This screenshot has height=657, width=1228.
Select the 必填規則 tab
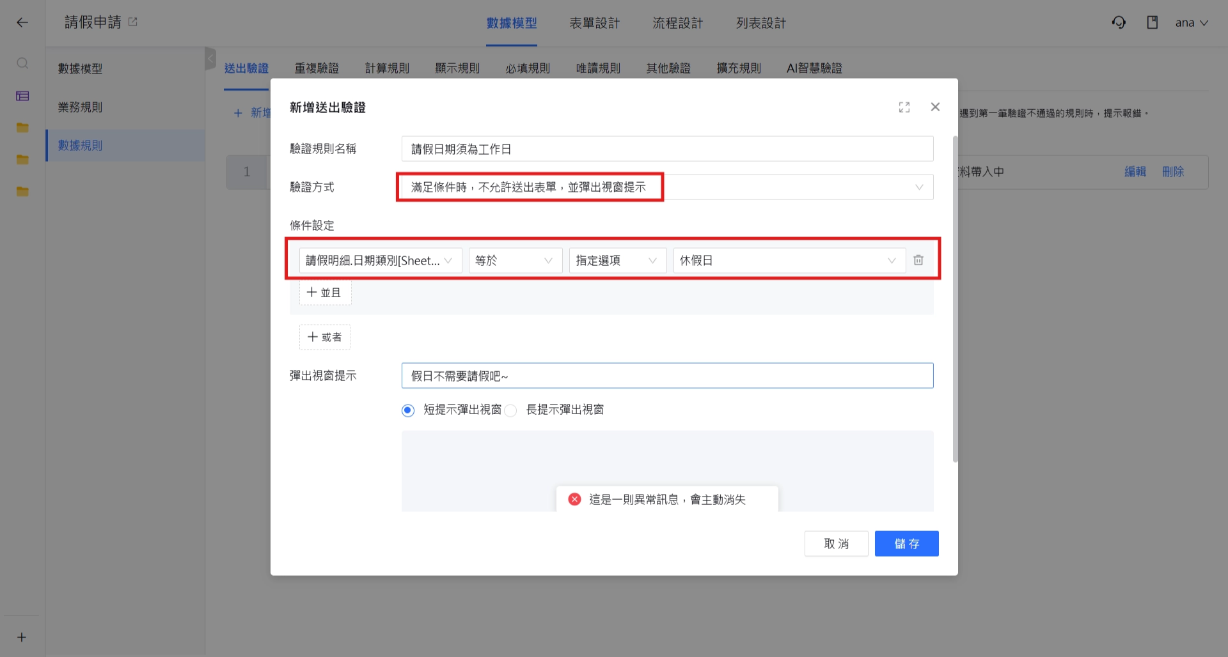(x=528, y=68)
